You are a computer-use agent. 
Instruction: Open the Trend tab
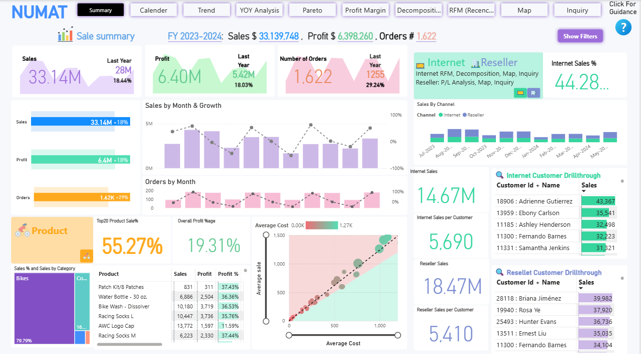(207, 10)
